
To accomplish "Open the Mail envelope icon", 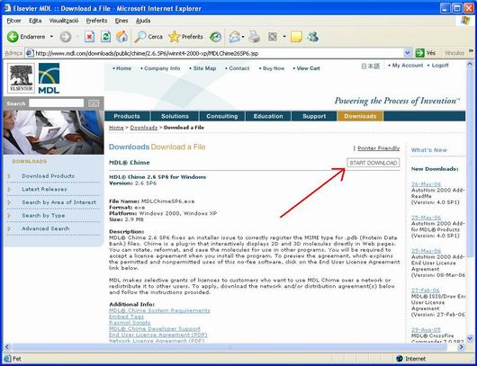I will point(234,37).
